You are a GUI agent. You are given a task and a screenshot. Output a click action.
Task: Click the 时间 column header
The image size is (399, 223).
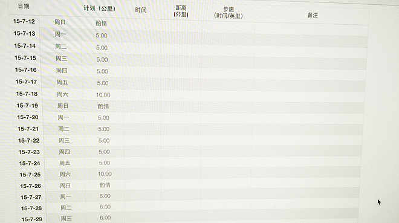pyautogui.click(x=141, y=10)
